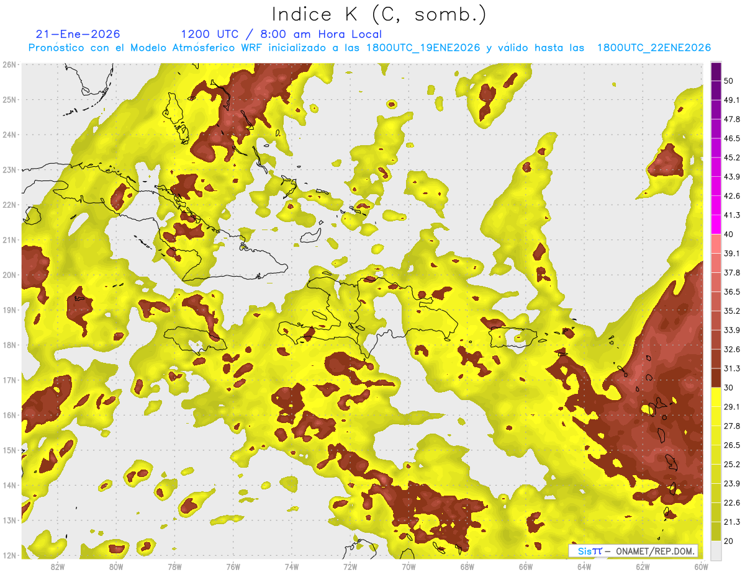The image size is (745, 575).
Task: Select the date label "21-Ene-2026"
Action: click(x=78, y=34)
